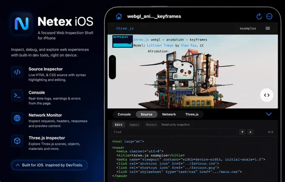Screen dimensions: 285x182
Task: Click the favicon.ico link line
Action: click(x=168, y=164)
